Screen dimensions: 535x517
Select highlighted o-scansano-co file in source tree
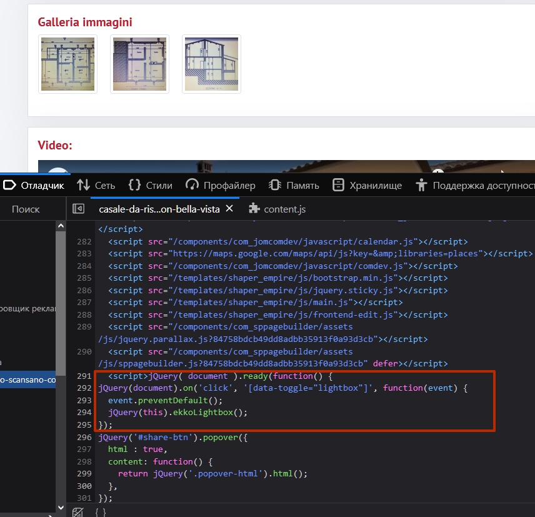(x=27, y=379)
